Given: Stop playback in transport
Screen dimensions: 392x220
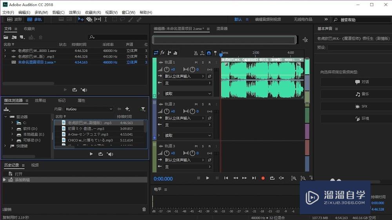Looking at the screenshot, I should pos(198,178).
